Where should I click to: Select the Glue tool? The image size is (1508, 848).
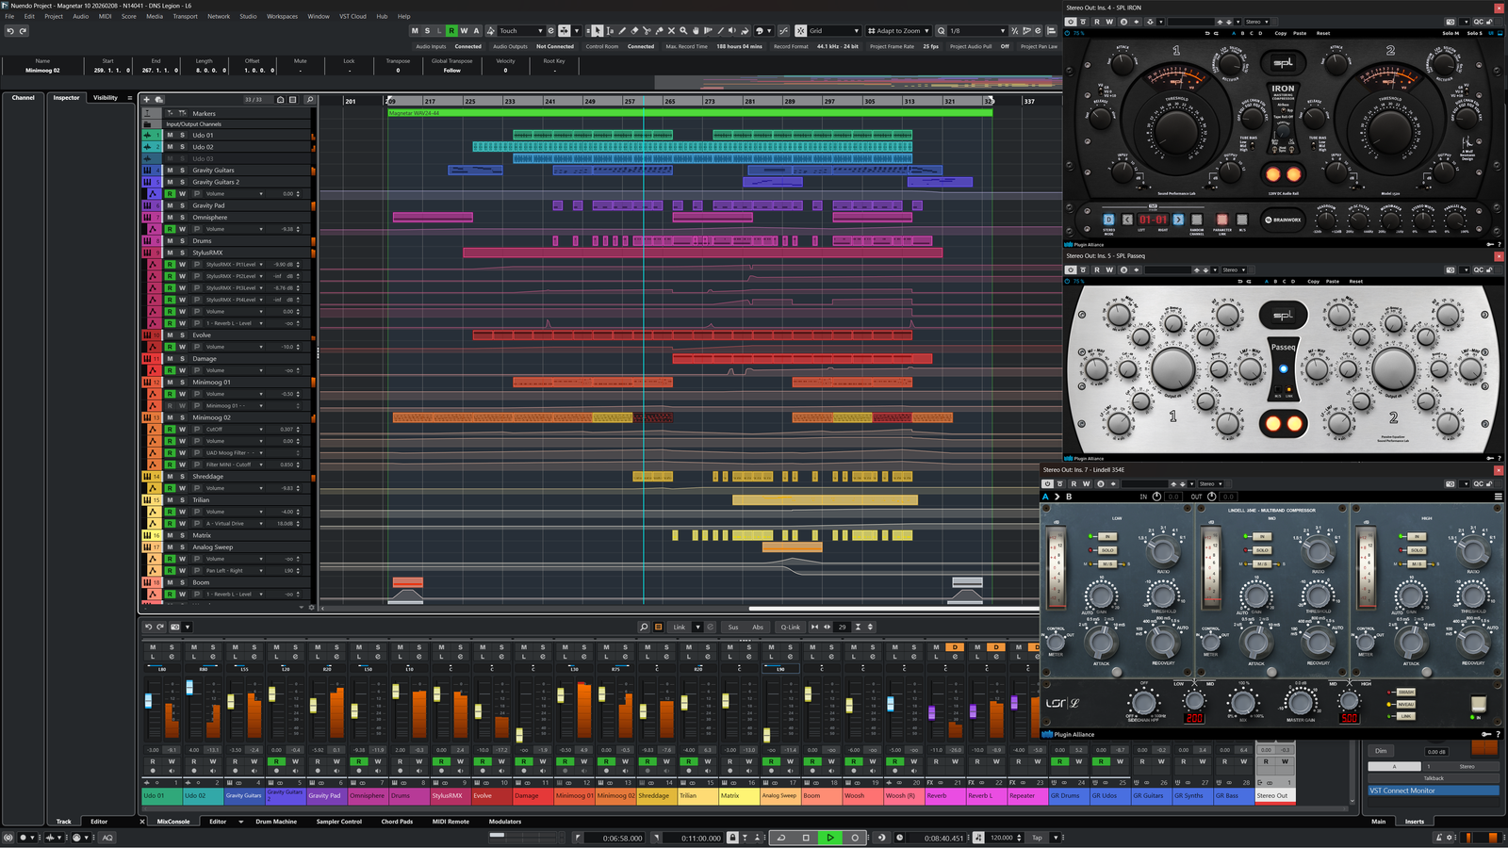pos(659,31)
